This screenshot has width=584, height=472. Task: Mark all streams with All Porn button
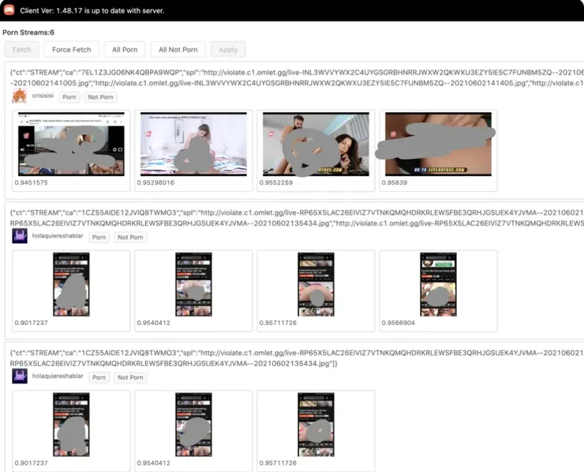(125, 50)
